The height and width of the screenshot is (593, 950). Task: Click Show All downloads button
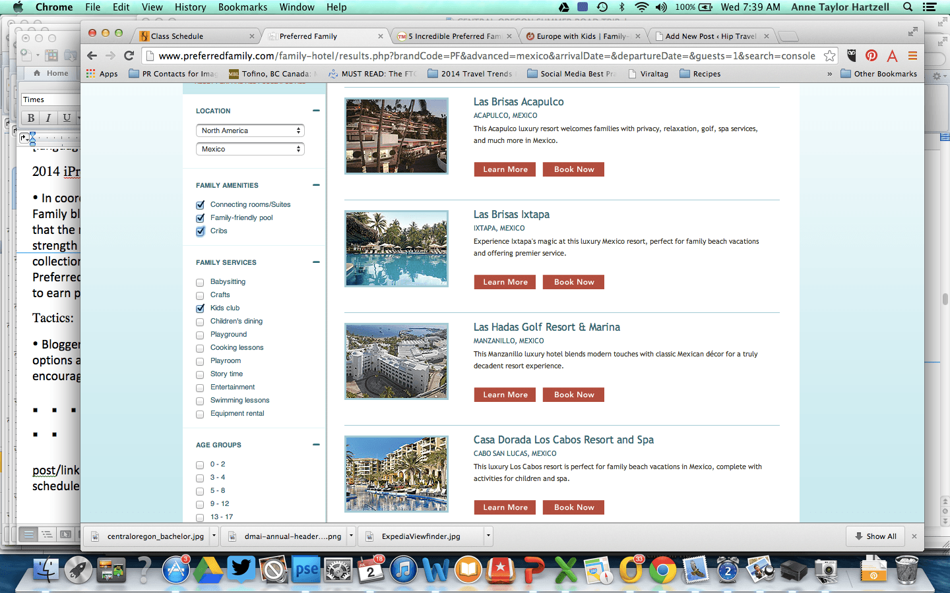[x=875, y=536]
